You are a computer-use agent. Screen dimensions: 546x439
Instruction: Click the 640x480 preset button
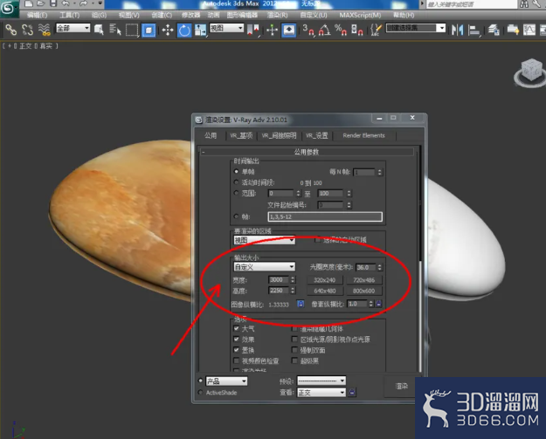point(324,291)
